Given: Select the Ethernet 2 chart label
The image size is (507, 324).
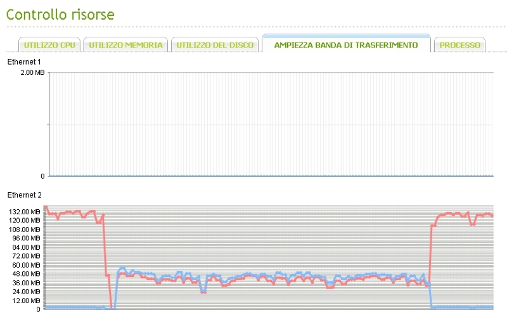Looking at the screenshot, I should 24,195.
